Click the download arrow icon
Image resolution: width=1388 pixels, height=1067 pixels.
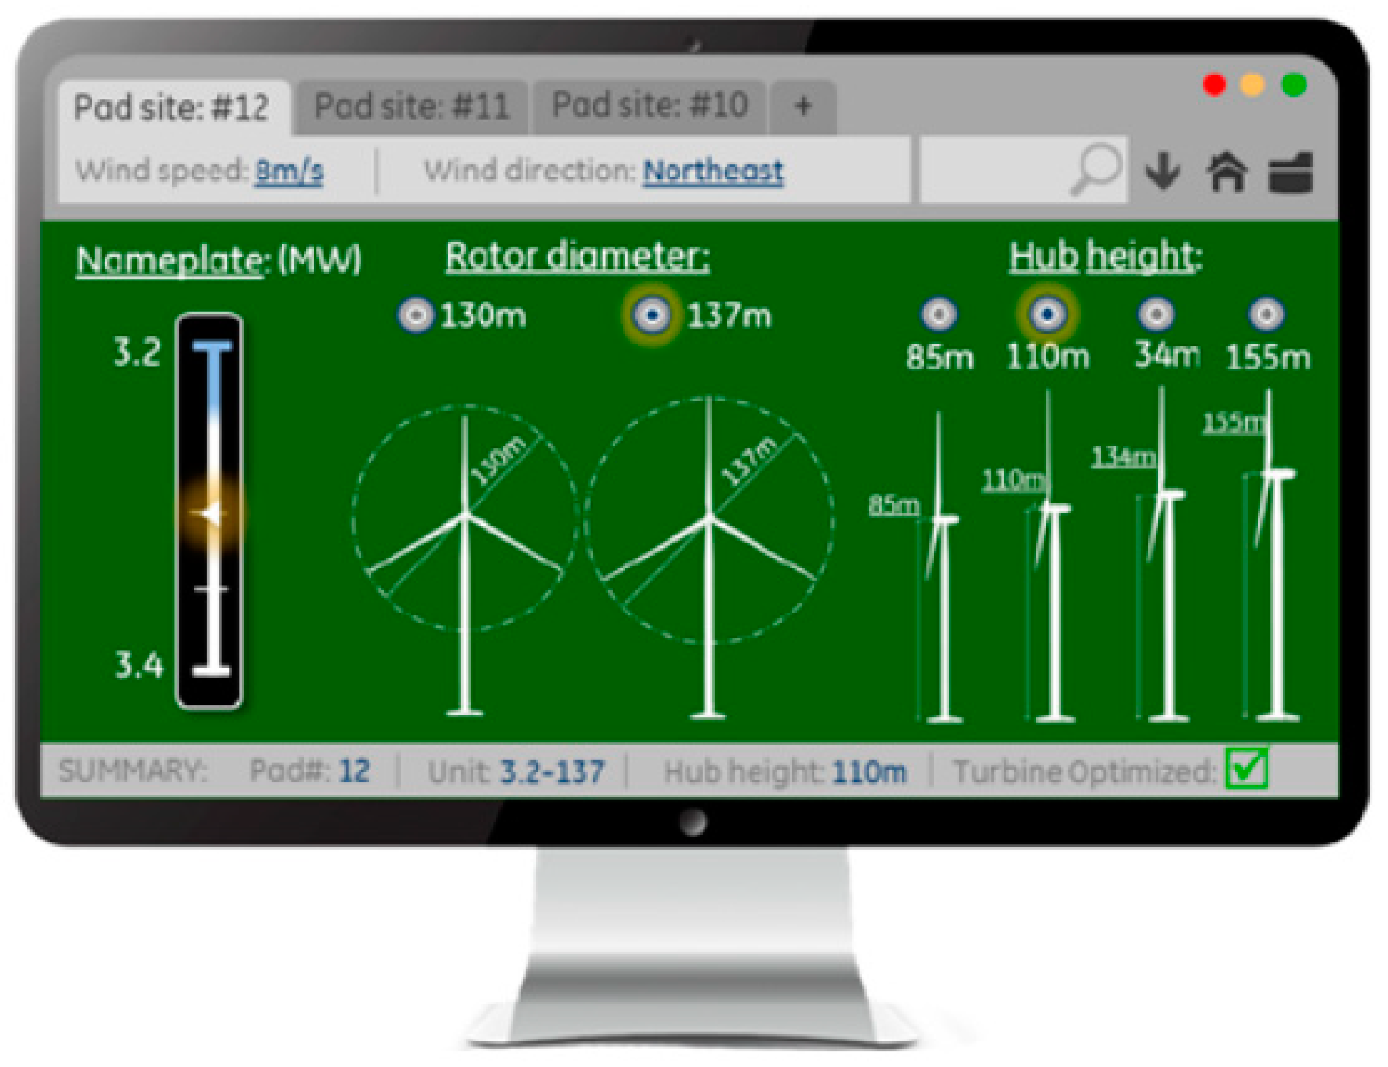coord(1163,172)
